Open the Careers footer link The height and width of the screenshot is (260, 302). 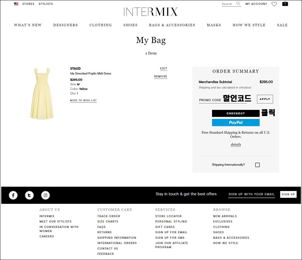[47, 236]
